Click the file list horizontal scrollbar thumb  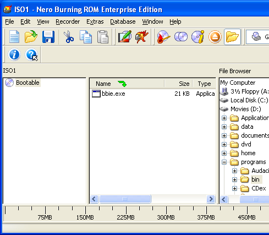tap(125, 199)
